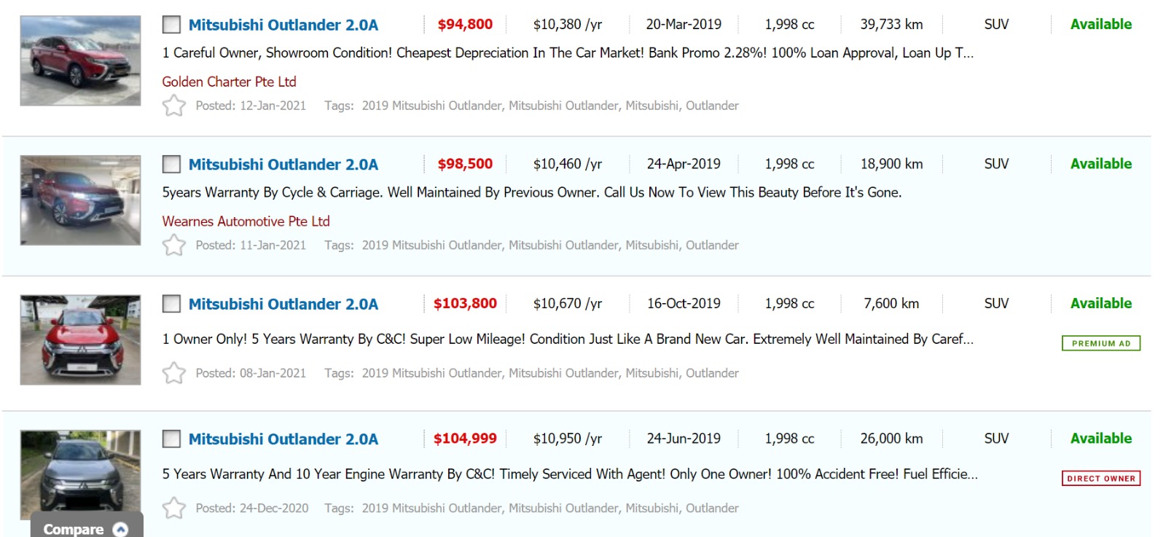Open the Mitsubishi Outlander 2.0A $98,500 title link
Viewport: 1166px width, 537px height.
pos(283,165)
